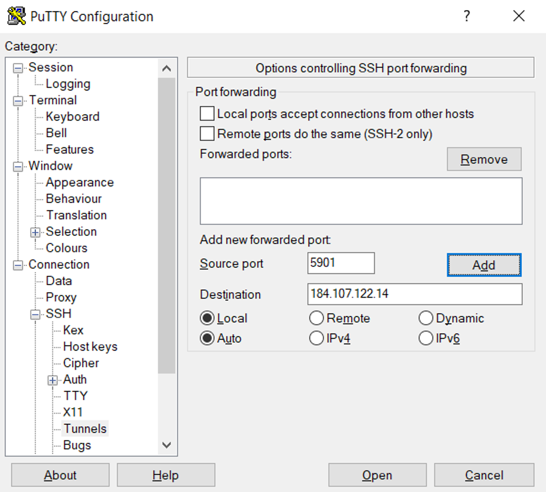Select the Local radio button
Screen dimensions: 546x492
(x=207, y=318)
